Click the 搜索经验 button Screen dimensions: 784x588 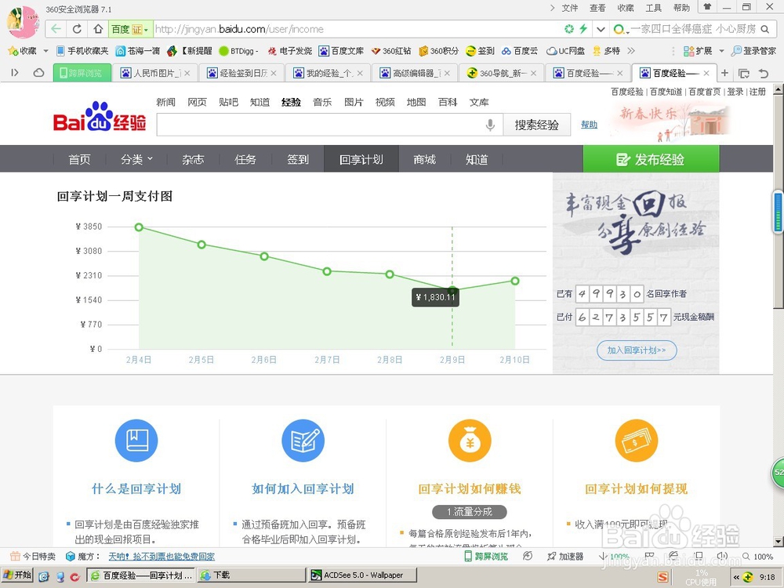pos(536,125)
